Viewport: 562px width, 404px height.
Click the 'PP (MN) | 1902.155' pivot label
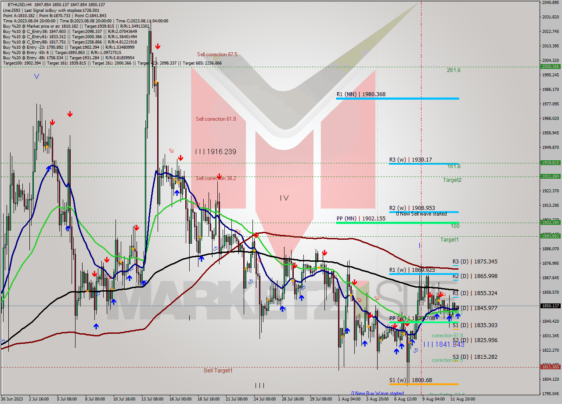click(x=361, y=218)
